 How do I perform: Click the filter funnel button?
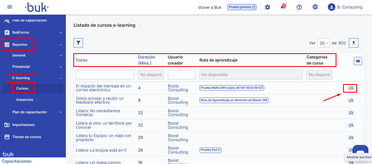(x=78, y=43)
